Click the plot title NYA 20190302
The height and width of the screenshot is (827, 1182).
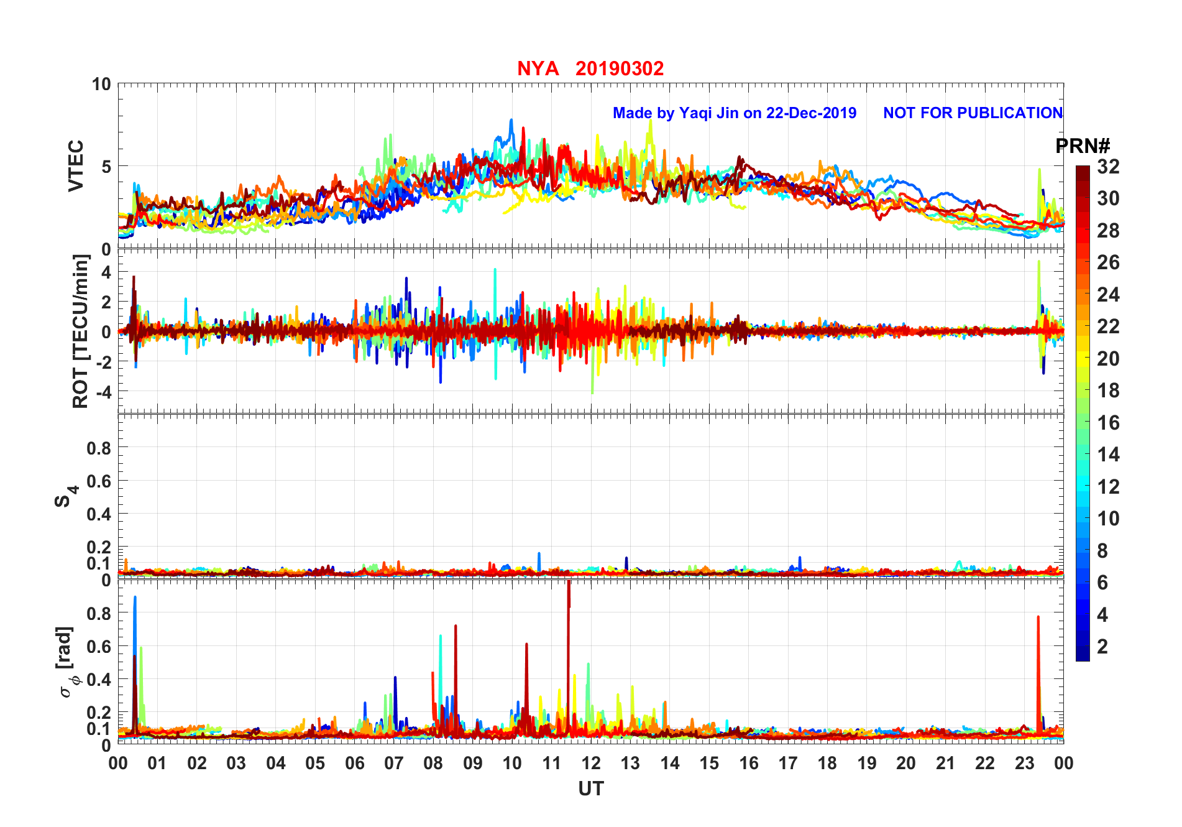590,68
